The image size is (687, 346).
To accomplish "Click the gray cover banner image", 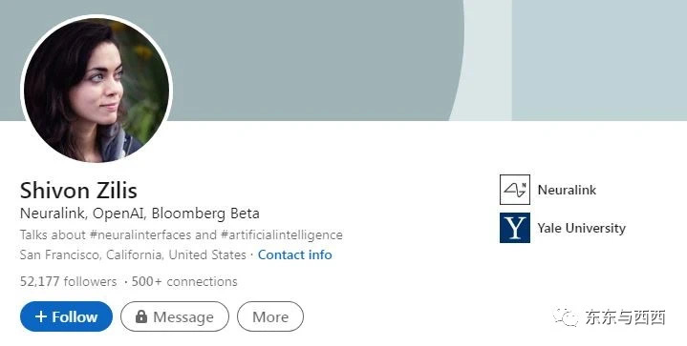I will point(344,60).
